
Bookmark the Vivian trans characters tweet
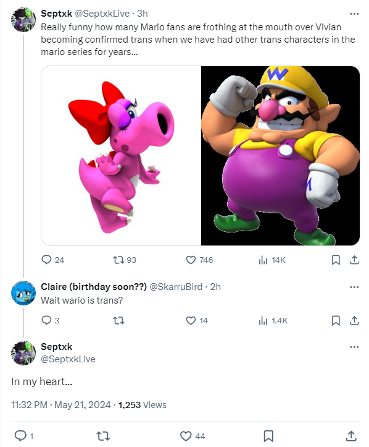[336, 260]
